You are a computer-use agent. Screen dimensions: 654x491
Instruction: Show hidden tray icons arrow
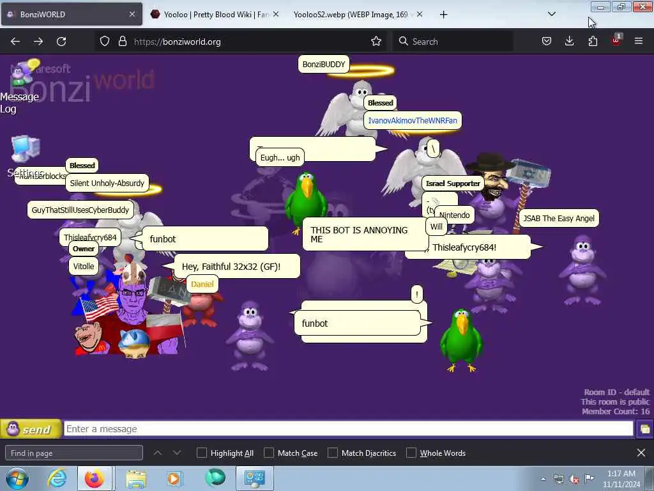[x=543, y=479]
